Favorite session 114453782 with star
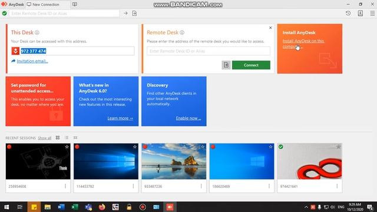This screenshot has height=212, width=377. coord(135,147)
